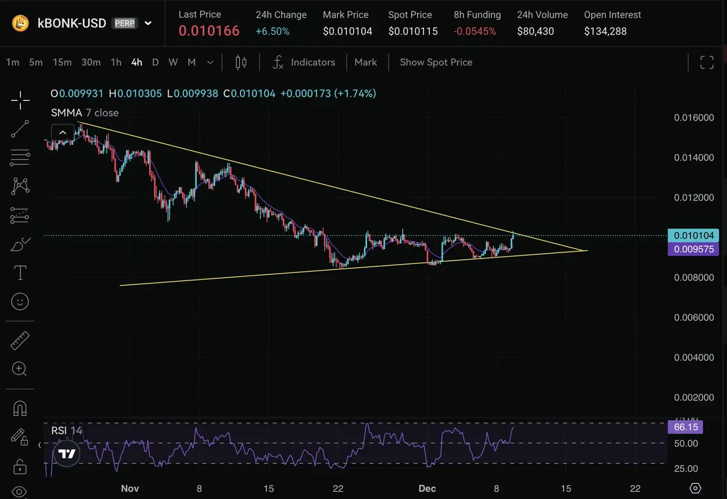Click the SMMA 7 close indicator label
727x499 pixels.
pos(85,113)
